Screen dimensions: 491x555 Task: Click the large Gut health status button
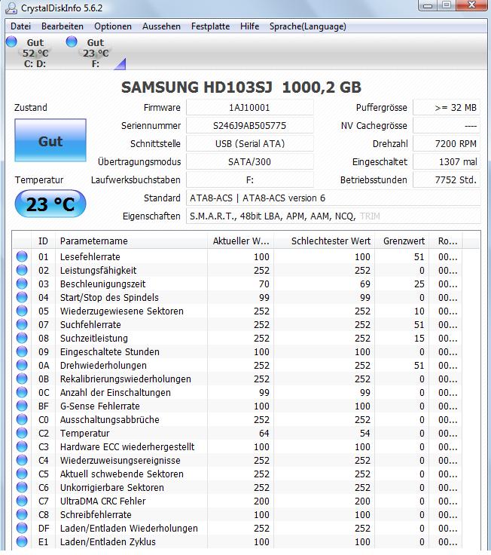(50, 140)
